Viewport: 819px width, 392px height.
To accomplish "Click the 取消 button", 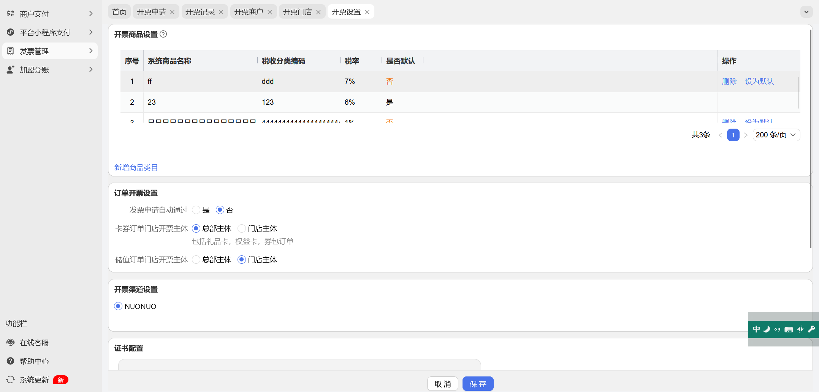I will coord(443,384).
